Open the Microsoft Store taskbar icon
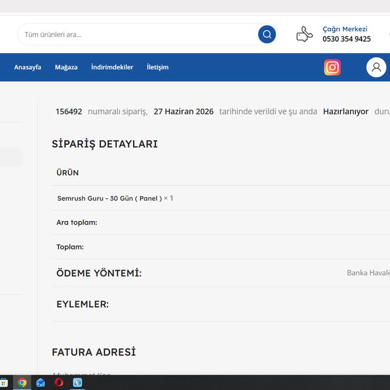 4,382
